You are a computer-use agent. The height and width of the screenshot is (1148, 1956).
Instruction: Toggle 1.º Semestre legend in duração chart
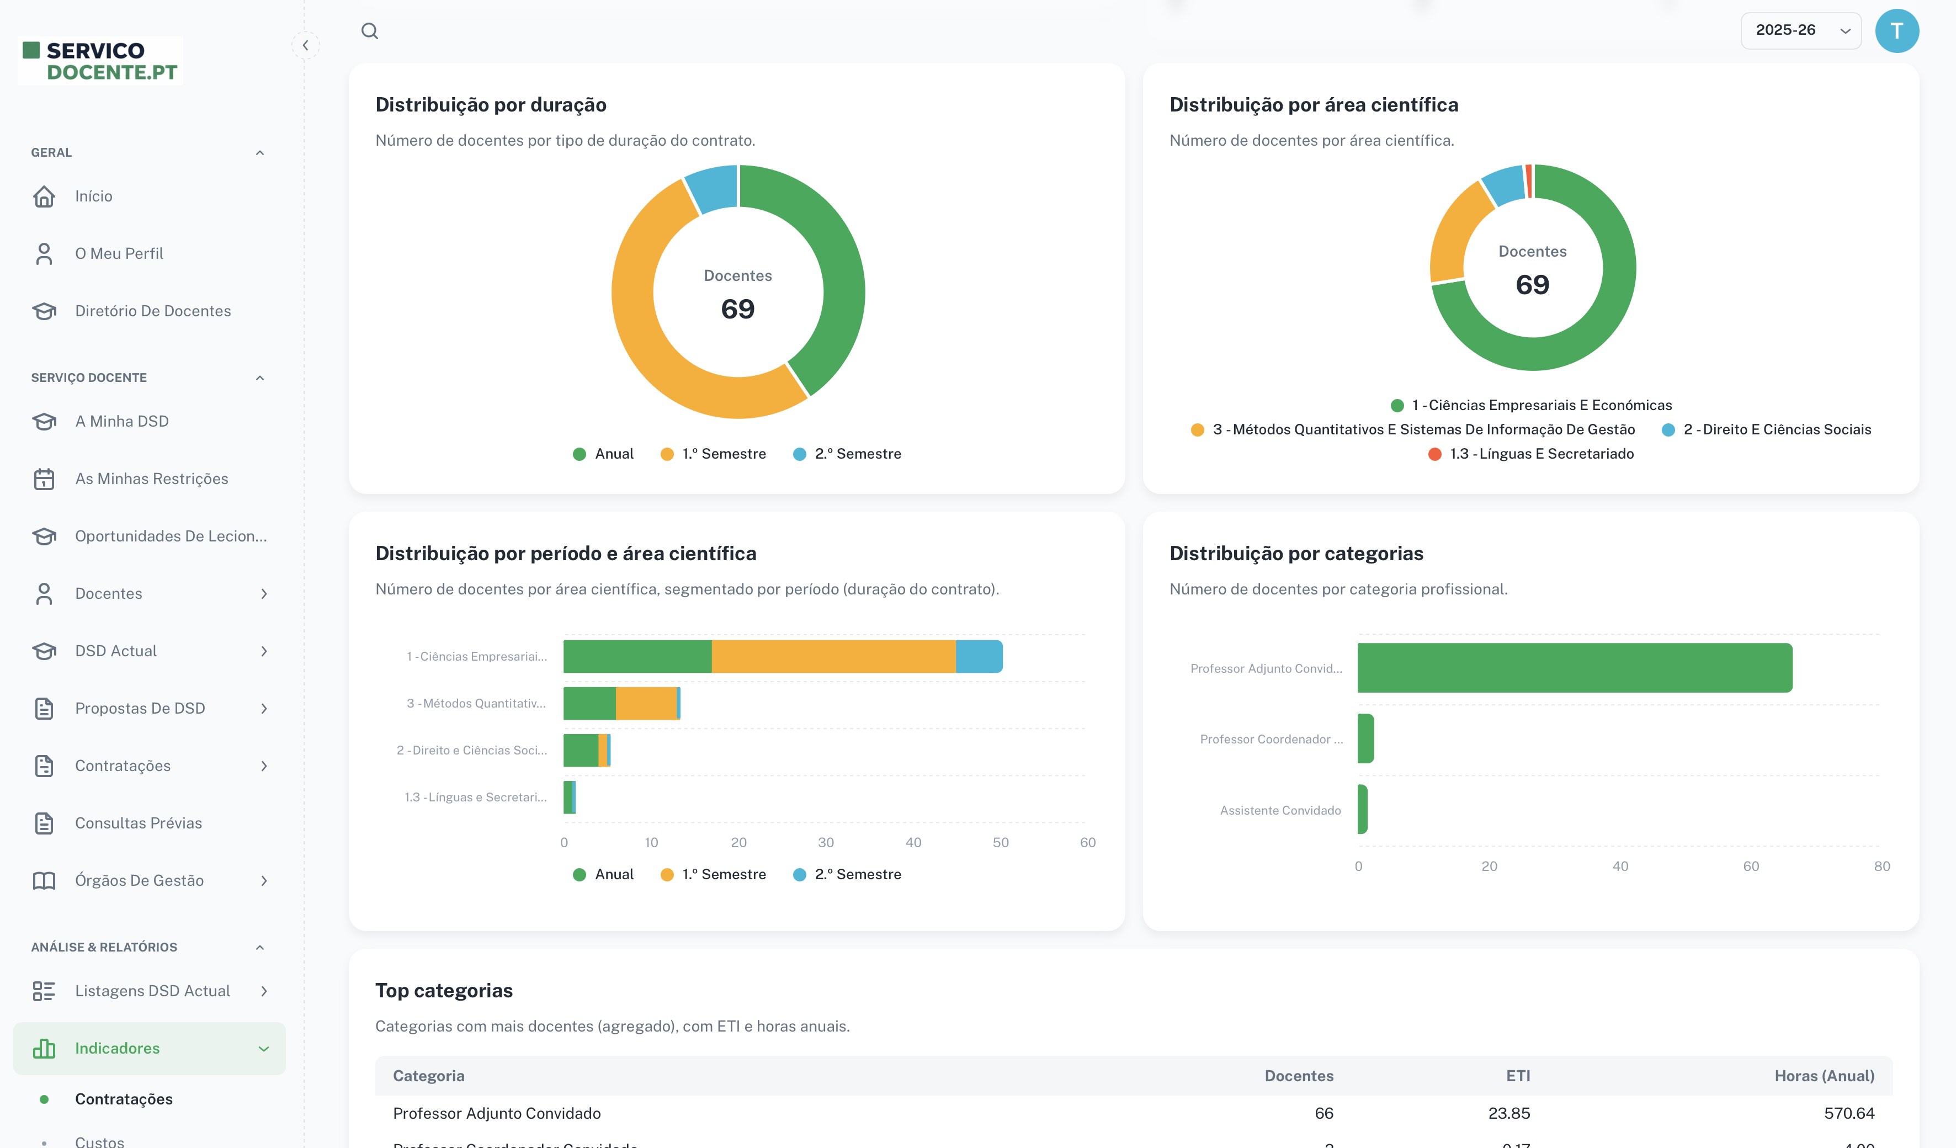pos(713,454)
